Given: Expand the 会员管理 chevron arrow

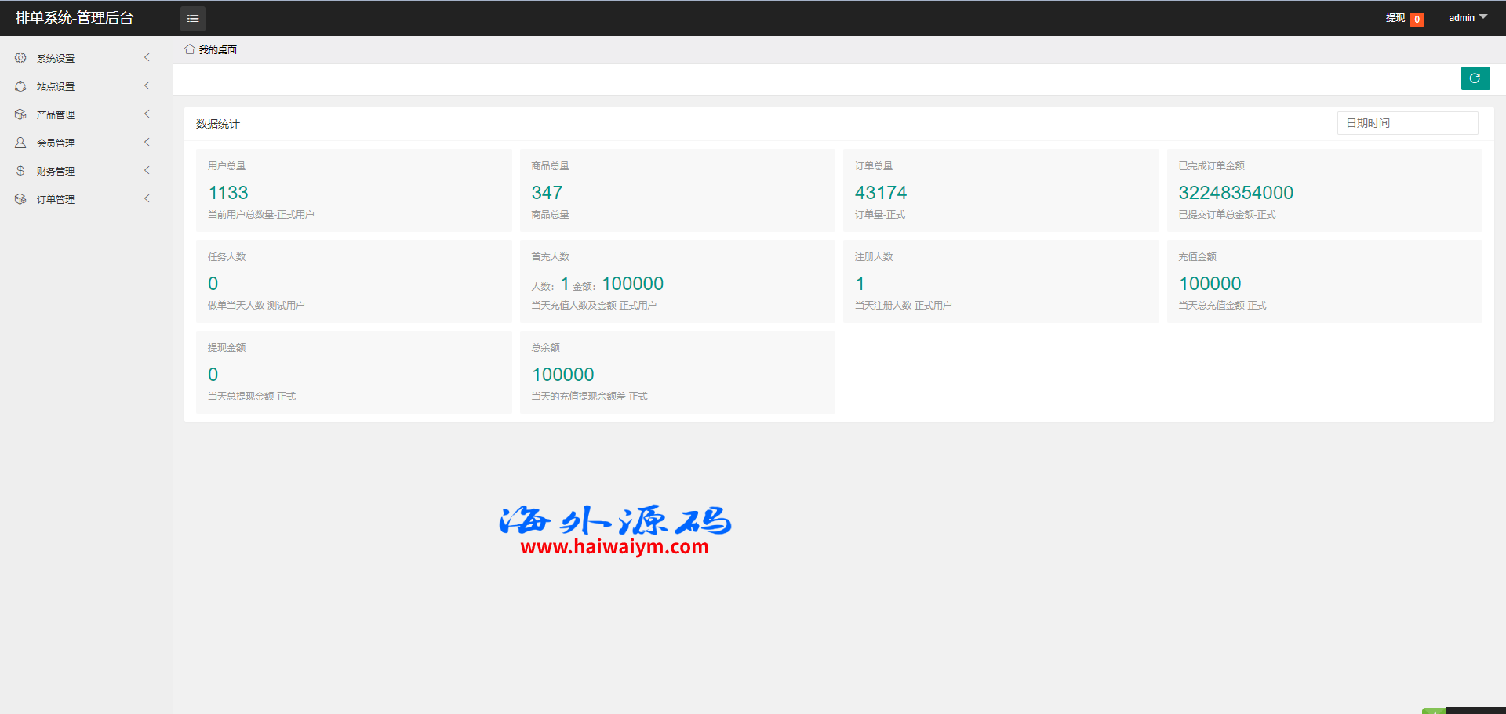Looking at the screenshot, I should tap(147, 143).
